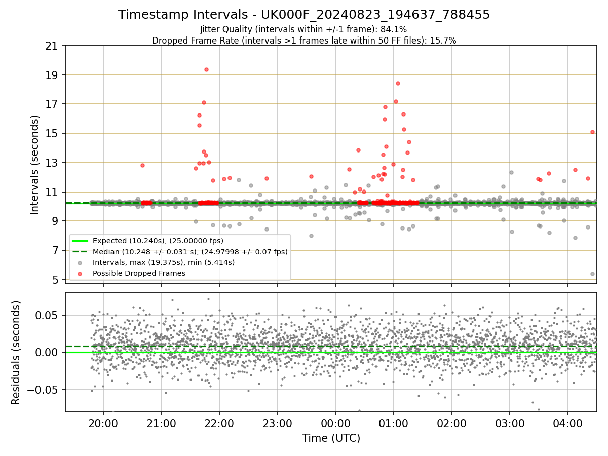Click the y-axis tick label '13'

click(52, 163)
